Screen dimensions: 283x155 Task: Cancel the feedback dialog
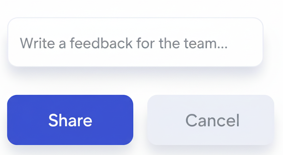pyautogui.click(x=211, y=120)
